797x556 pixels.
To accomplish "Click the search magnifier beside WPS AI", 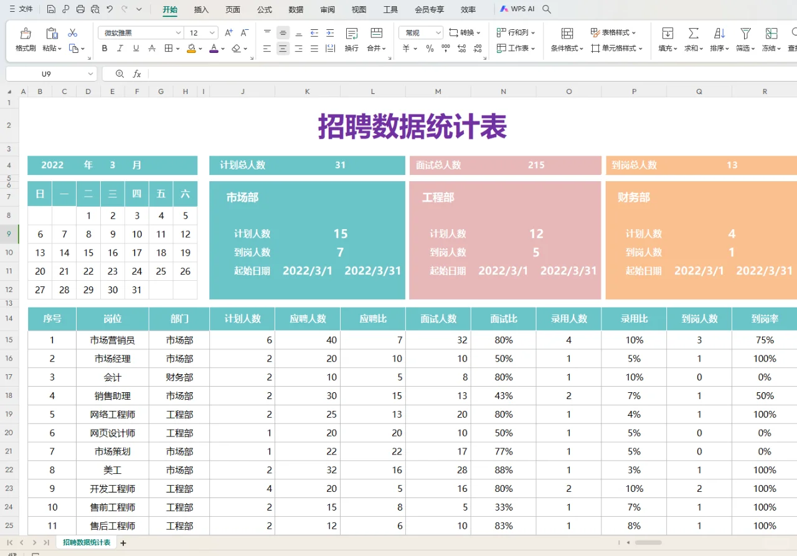I will (547, 9).
